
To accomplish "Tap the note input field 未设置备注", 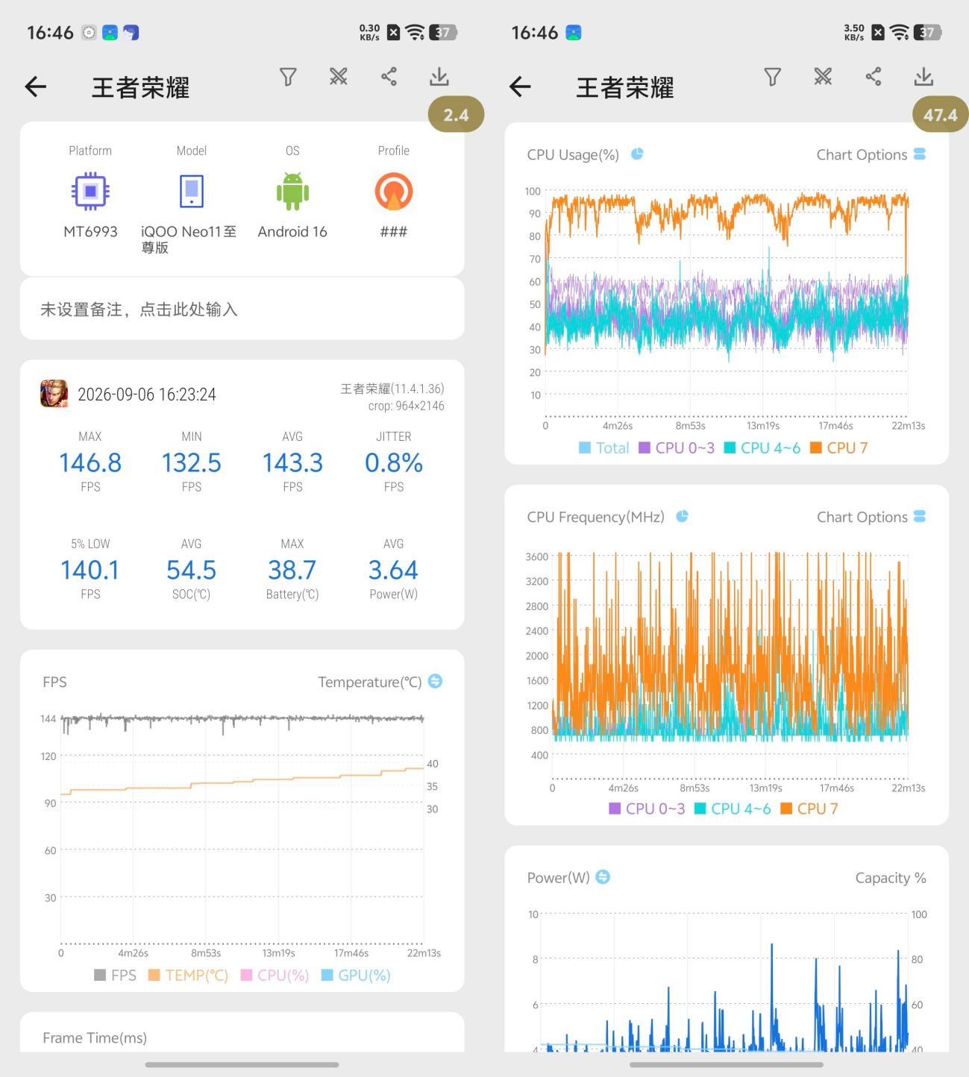I will 242,309.
